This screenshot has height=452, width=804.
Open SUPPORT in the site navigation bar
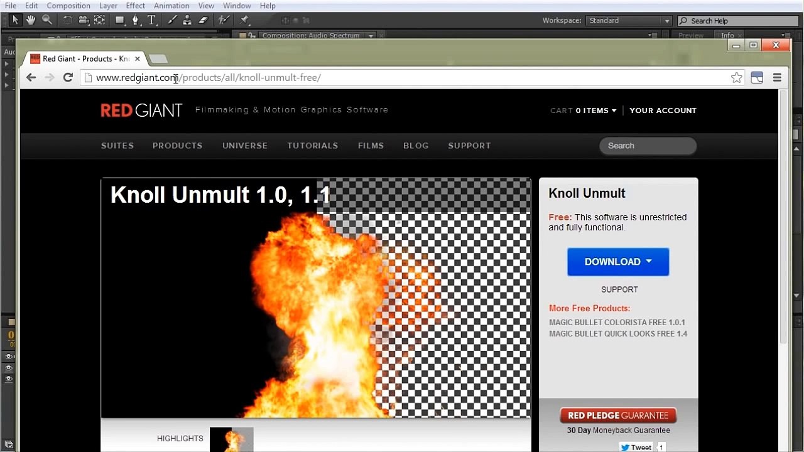coord(469,146)
